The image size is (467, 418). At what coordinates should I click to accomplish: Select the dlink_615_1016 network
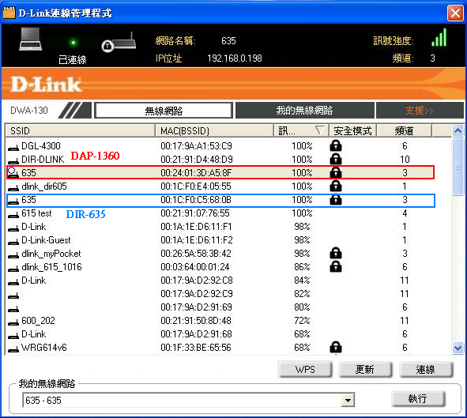tap(220, 267)
